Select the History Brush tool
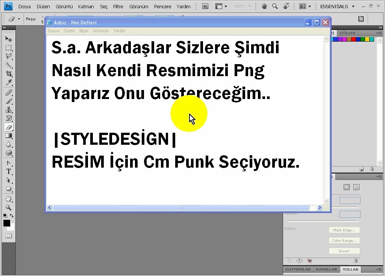Image resolution: width=385 pixels, height=276 pixels. (x=9, y=118)
